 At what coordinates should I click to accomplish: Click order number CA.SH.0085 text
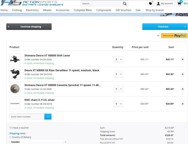(38, 89)
